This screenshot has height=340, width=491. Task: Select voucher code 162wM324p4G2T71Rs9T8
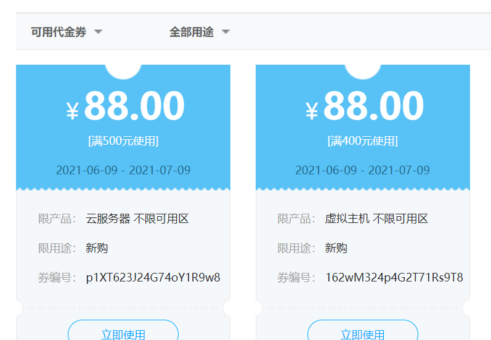(394, 278)
